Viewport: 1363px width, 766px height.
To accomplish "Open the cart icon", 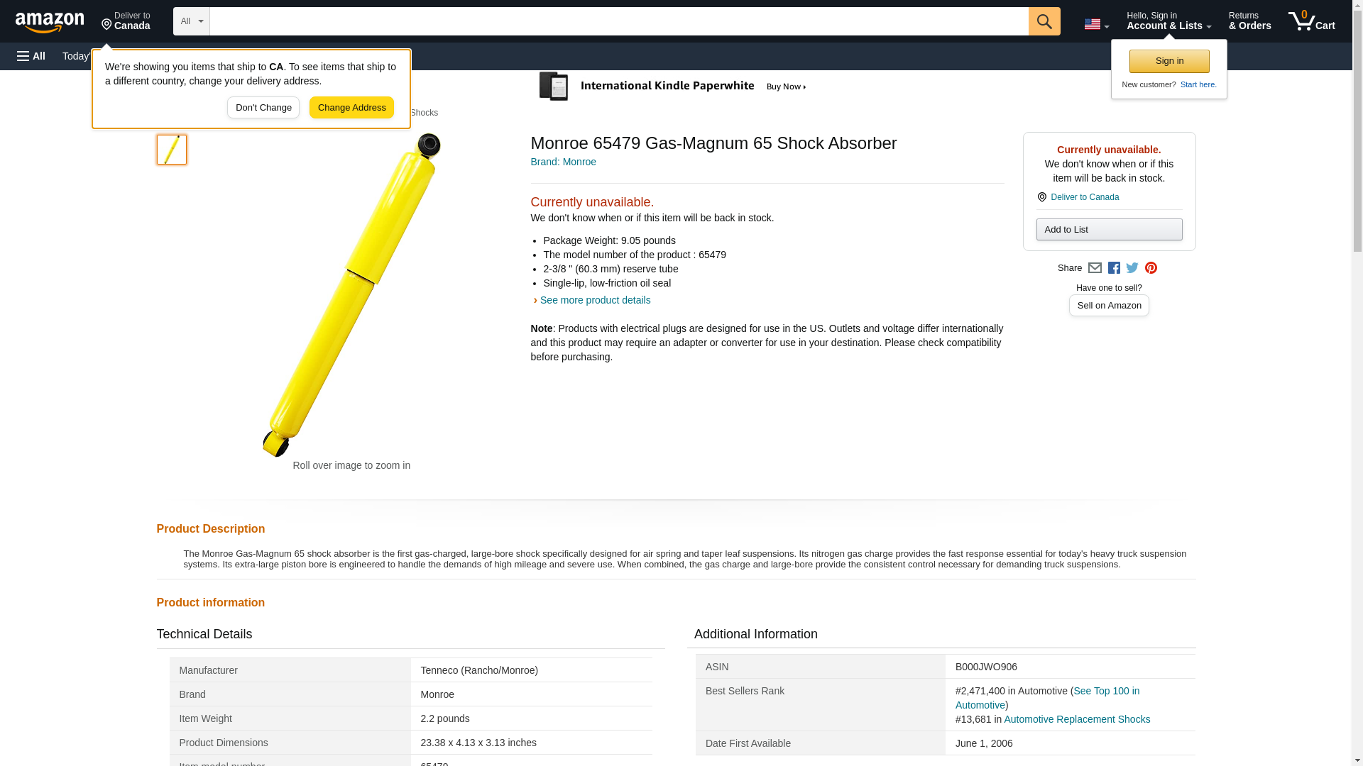I will click(x=1311, y=21).
